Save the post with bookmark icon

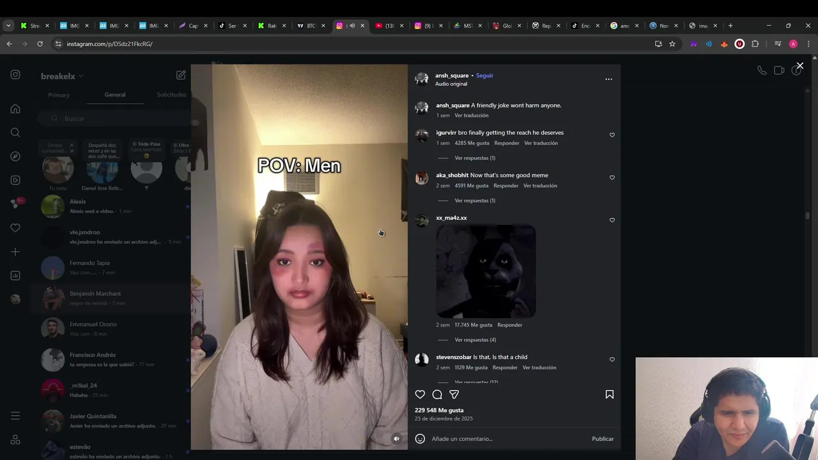(610, 395)
